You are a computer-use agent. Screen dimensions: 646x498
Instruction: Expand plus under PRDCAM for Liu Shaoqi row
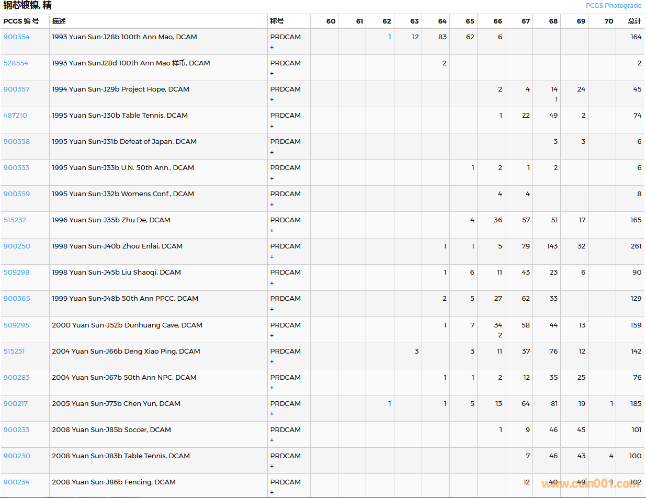[x=272, y=283]
